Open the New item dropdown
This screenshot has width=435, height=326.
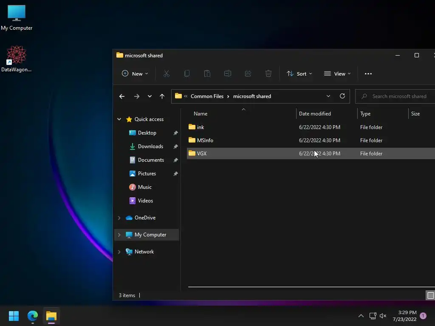click(135, 74)
